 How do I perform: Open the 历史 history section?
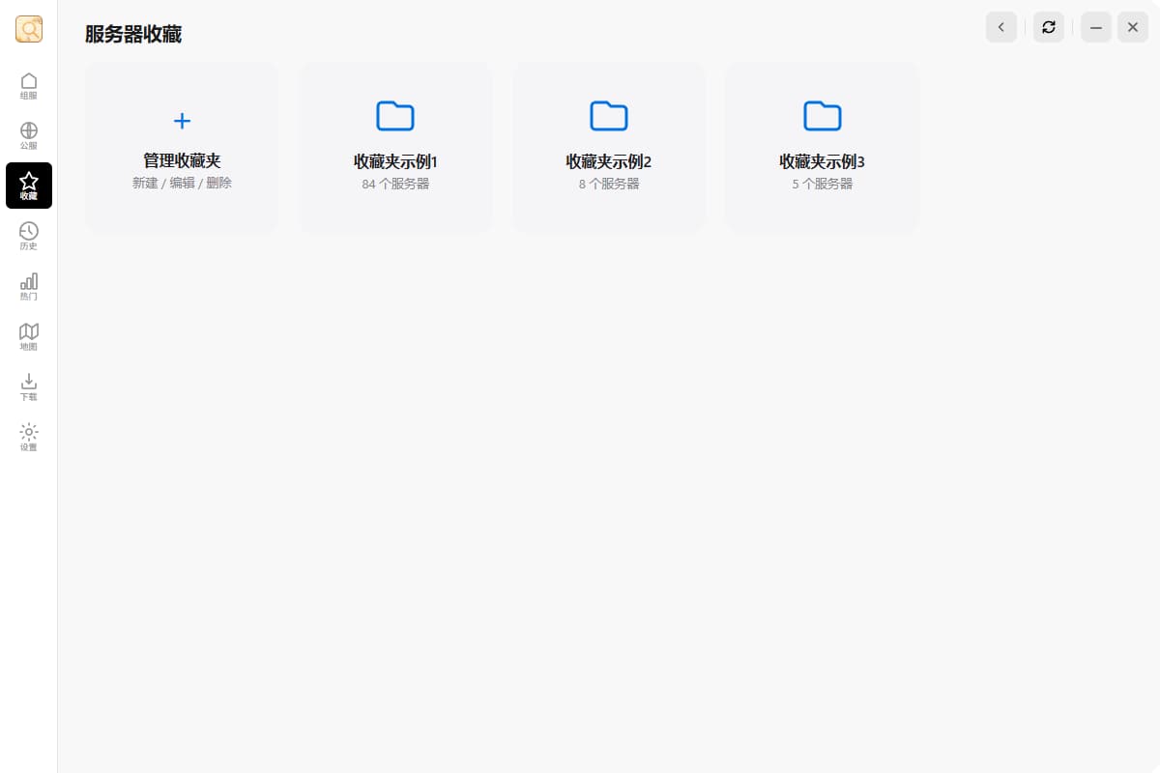29,236
